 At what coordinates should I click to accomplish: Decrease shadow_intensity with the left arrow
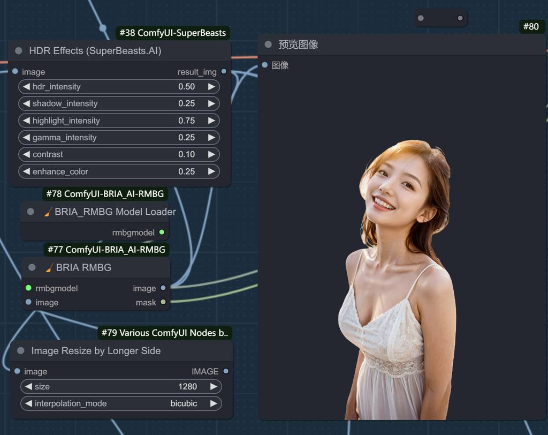pos(26,103)
